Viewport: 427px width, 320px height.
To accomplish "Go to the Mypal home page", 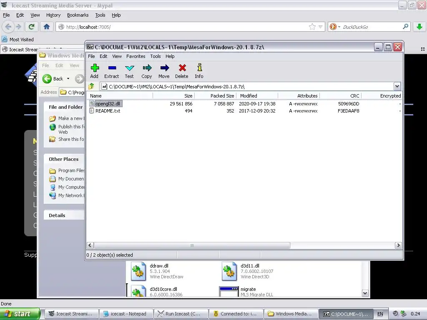I will pos(47,27).
